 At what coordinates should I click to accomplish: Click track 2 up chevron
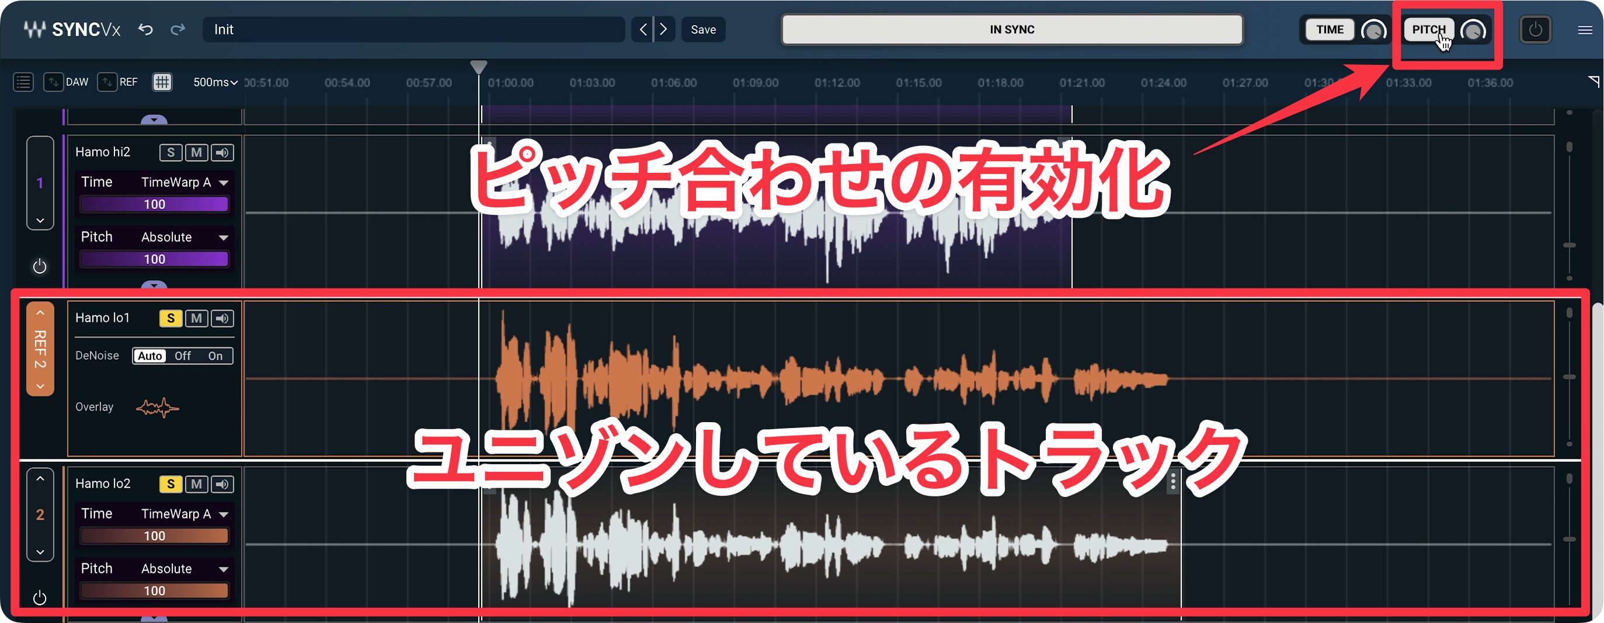40,479
